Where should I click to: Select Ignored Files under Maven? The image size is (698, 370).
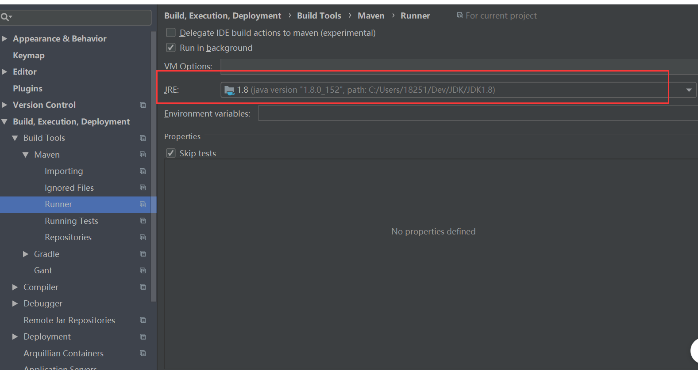69,188
